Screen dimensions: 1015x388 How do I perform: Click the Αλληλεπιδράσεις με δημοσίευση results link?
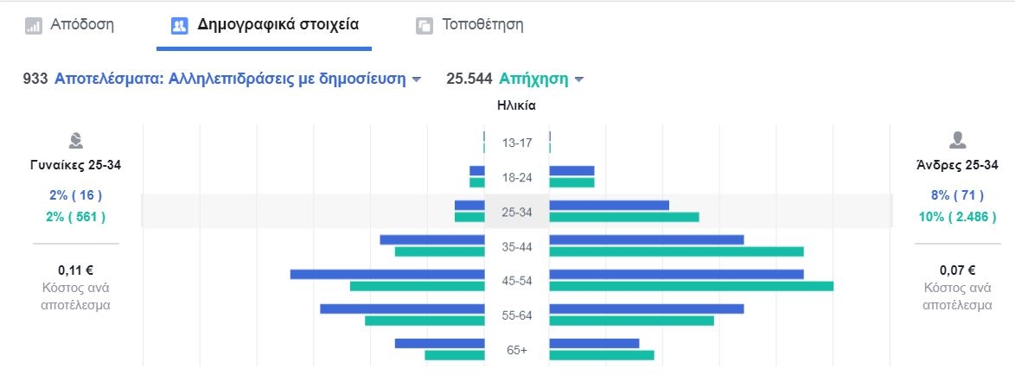tap(230, 79)
